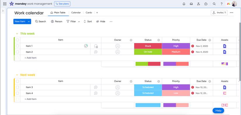Switch to the Cards view tab

coord(89,13)
